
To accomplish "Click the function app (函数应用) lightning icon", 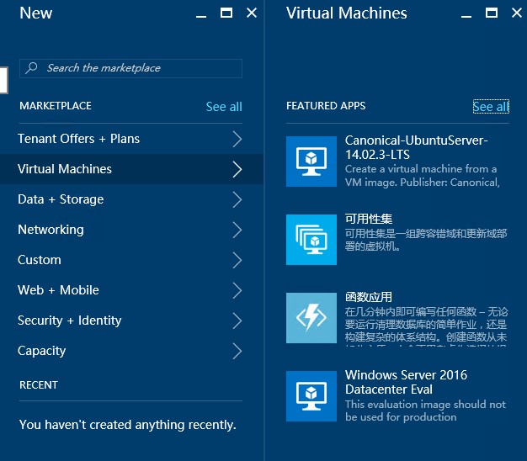I will 311,318.
